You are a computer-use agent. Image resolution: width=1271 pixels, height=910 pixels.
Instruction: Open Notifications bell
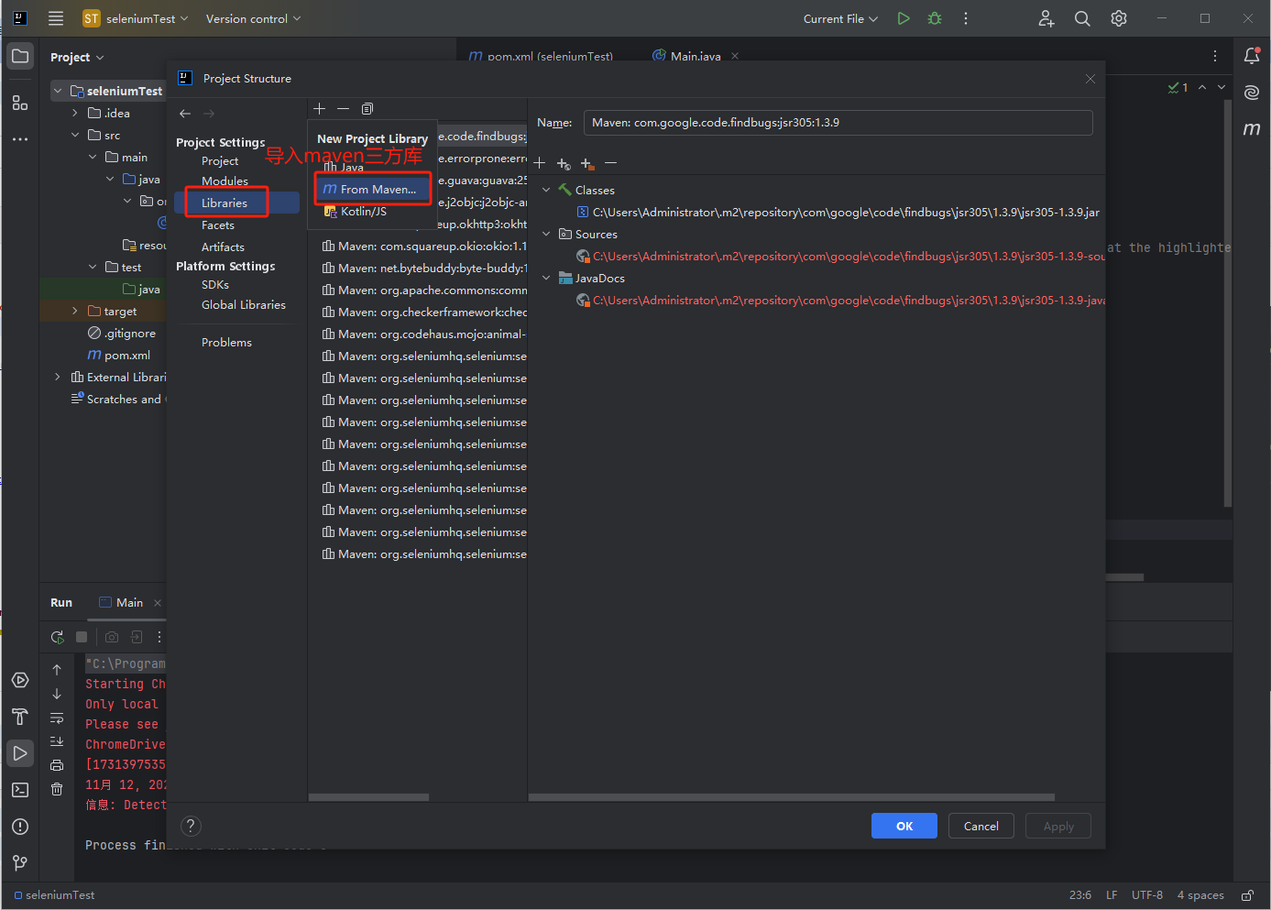click(1252, 56)
